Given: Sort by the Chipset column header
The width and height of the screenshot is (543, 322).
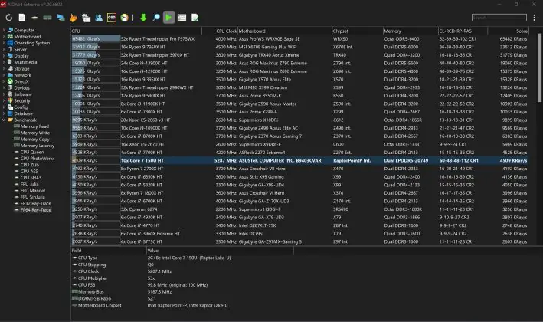Looking at the screenshot, I should tap(357, 31).
